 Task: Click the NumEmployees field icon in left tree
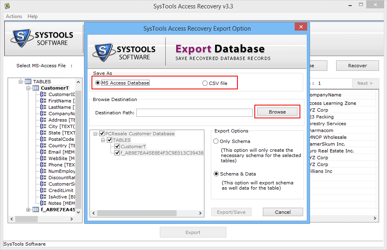coord(43,171)
